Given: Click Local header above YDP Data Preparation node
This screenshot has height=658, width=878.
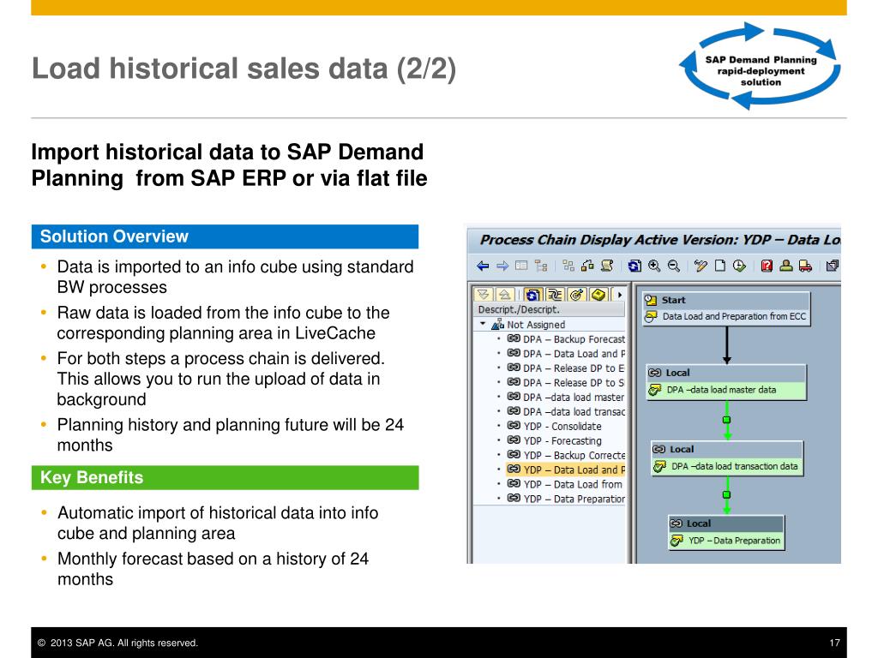Looking at the screenshot, I should pos(726,523).
